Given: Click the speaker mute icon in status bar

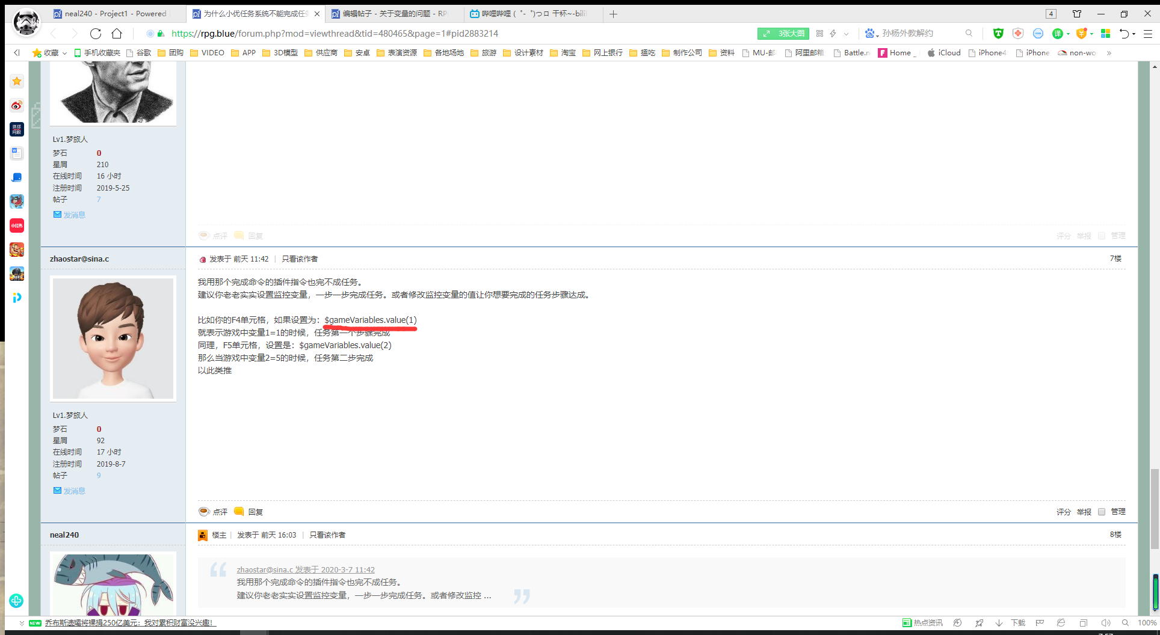Looking at the screenshot, I should click(x=1106, y=623).
